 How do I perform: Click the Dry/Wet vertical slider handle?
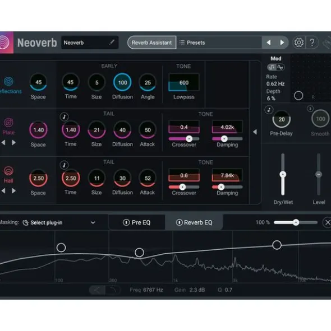tap(283, 174)
